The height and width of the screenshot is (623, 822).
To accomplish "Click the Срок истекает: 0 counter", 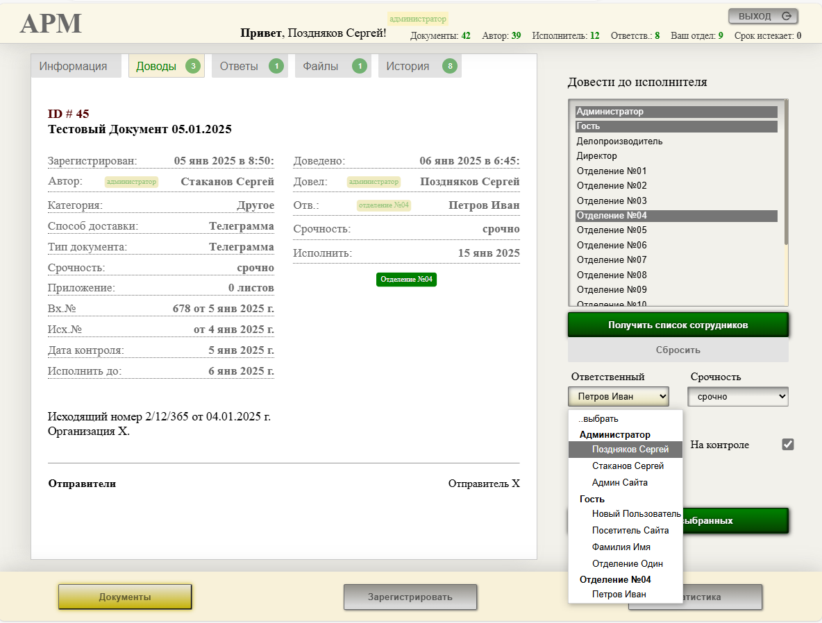I will pos(767,35).
